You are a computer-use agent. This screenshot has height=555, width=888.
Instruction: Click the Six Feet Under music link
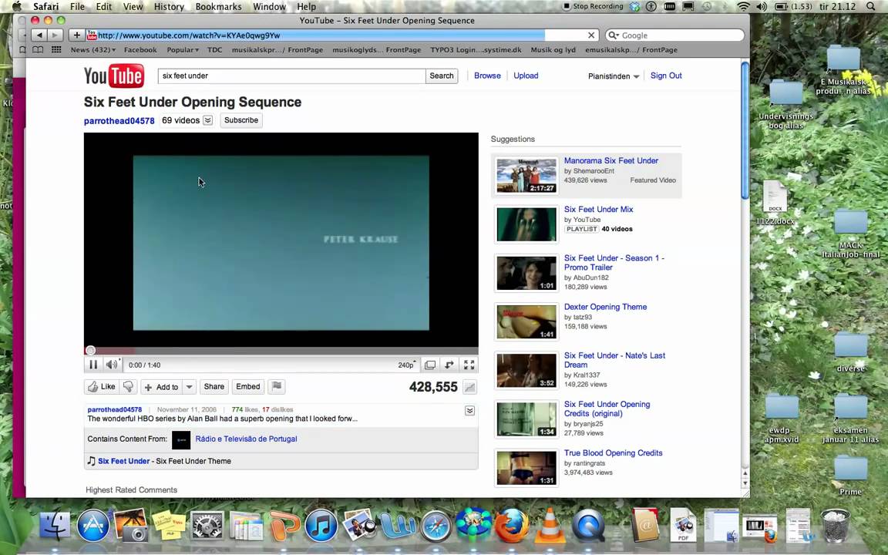(124, 461)
